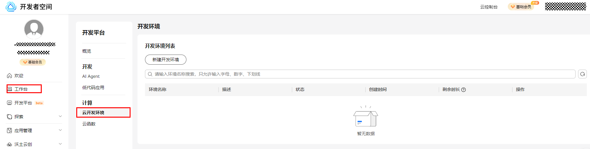The width and height of the screenshot is (590, 149).
Task: Click the empty box 暂无数据 illustration
Action: 366,116
